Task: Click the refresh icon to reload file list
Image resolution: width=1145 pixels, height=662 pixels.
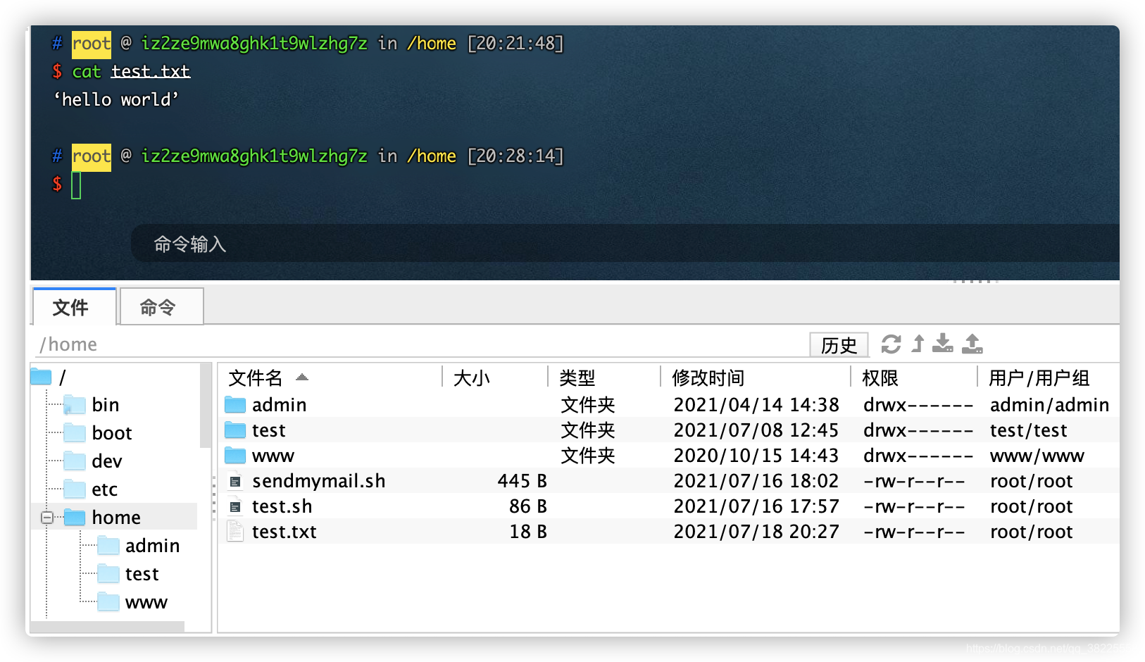Action: click(891, 344)
